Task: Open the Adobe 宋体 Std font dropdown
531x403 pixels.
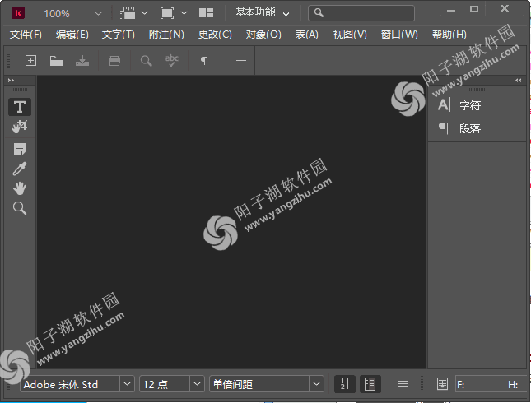Action: (127, 384)
